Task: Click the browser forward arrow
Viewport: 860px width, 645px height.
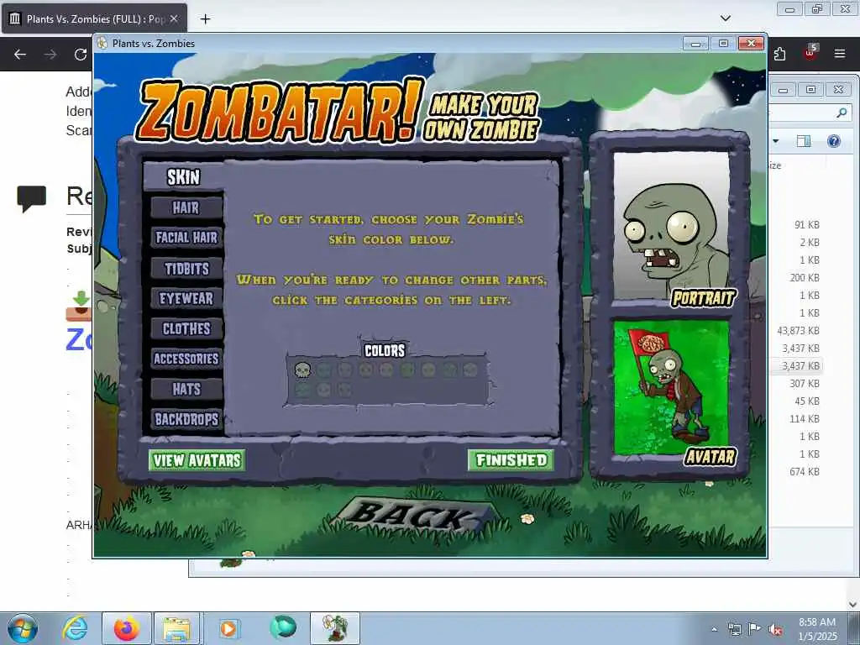Action: [50, 55]
